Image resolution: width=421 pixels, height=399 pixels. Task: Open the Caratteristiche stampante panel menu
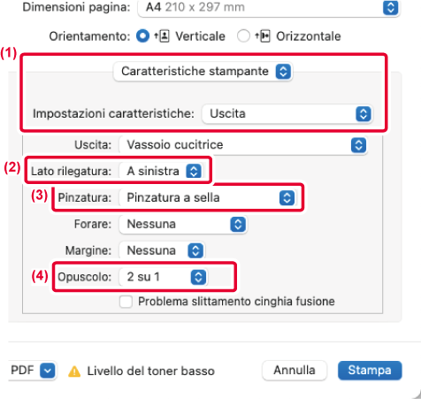(x=203, y=72)
